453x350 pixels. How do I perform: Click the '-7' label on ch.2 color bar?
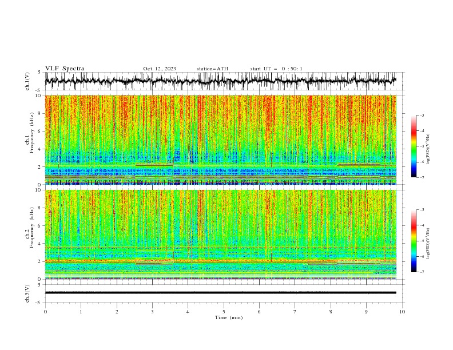[x=422, y=272]
